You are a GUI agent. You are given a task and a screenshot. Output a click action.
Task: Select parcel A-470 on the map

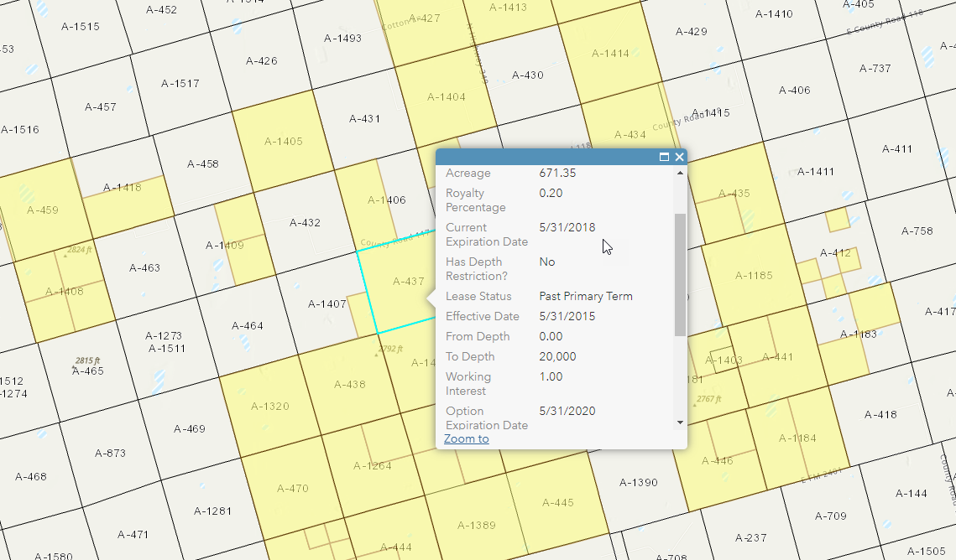coord(292,488)
